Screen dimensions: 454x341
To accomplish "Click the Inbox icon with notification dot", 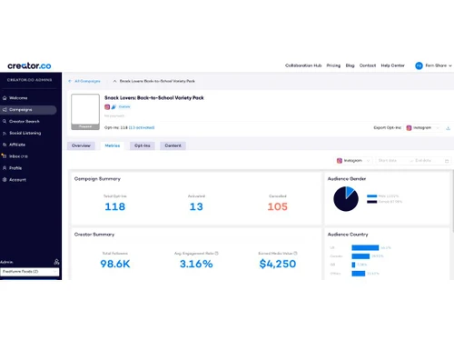I will pyautogui.click(x=4, y=156).
